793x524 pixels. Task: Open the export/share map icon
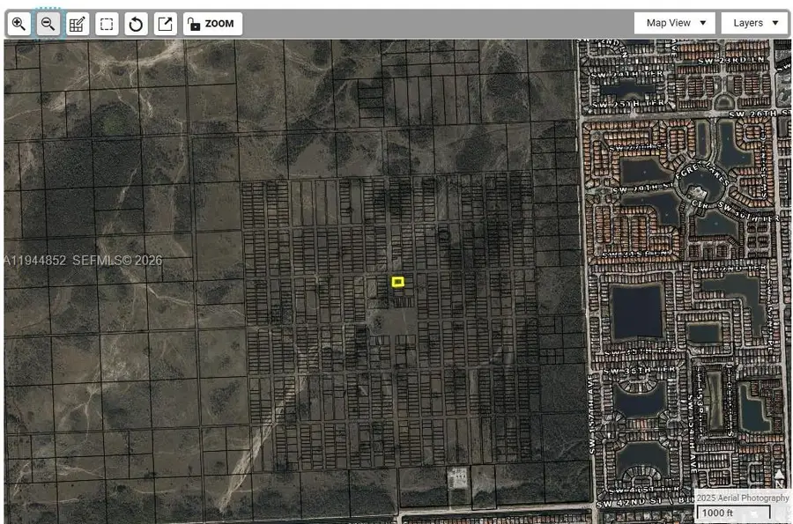[x=164, y=23]
